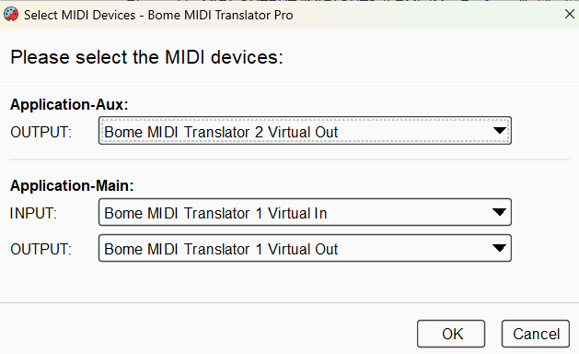Viewport: 579px width, 354px height.
Task: Close the Select MIDI Devices dialog
Action: [570, 15]
